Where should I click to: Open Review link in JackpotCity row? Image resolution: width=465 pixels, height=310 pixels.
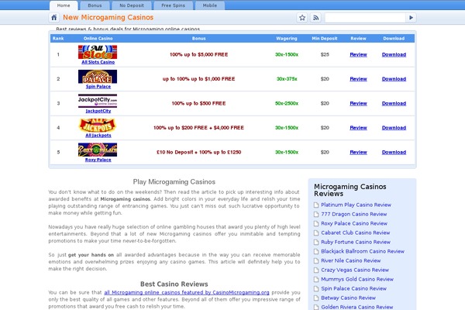click(x=358, y=104)
